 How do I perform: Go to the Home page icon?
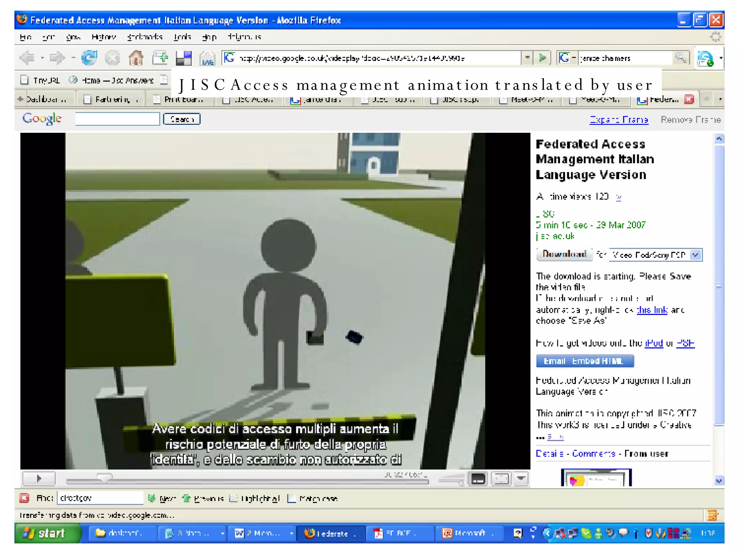(x=136, y=58)
